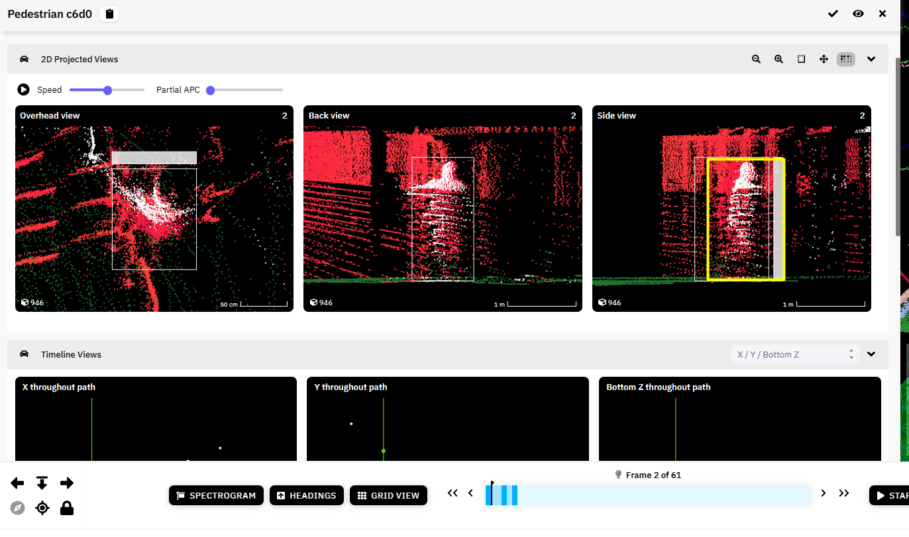The width and height of the screenshot is (909, 537).
Task: Click the frame timeline bar
Action: (649, 495)
